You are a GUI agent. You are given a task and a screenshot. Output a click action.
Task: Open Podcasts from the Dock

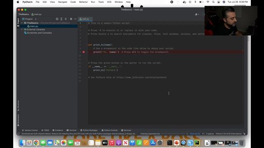[x=118, y=143]
